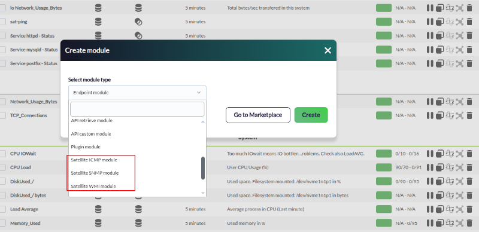Click the dropdown list's down scroll arrow

[203, 193]
